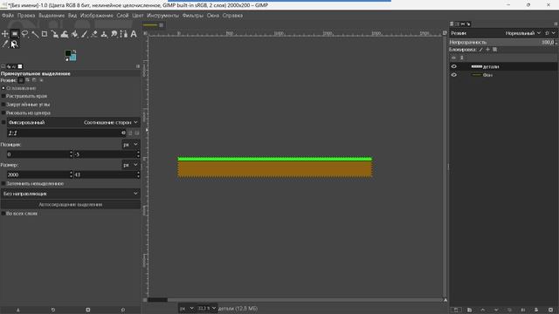Screen dimensions: 559x314
Task: Raise the layer with up arrow
Action: pyautogui.click(x=483, y=311)
